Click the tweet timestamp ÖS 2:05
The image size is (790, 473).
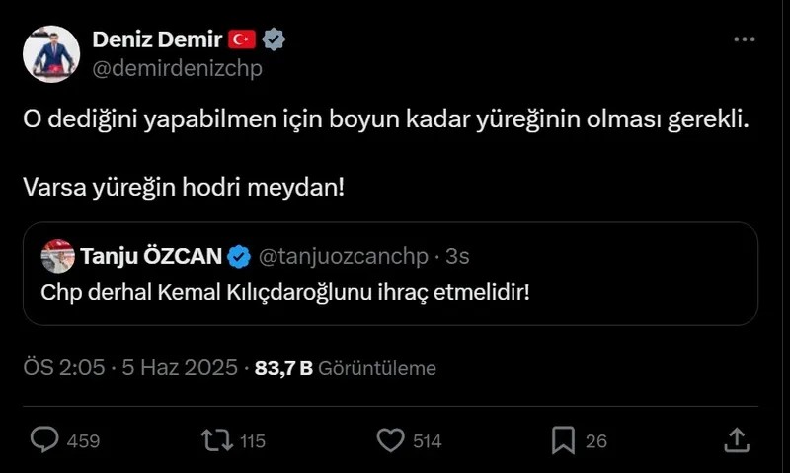[64, 368]
